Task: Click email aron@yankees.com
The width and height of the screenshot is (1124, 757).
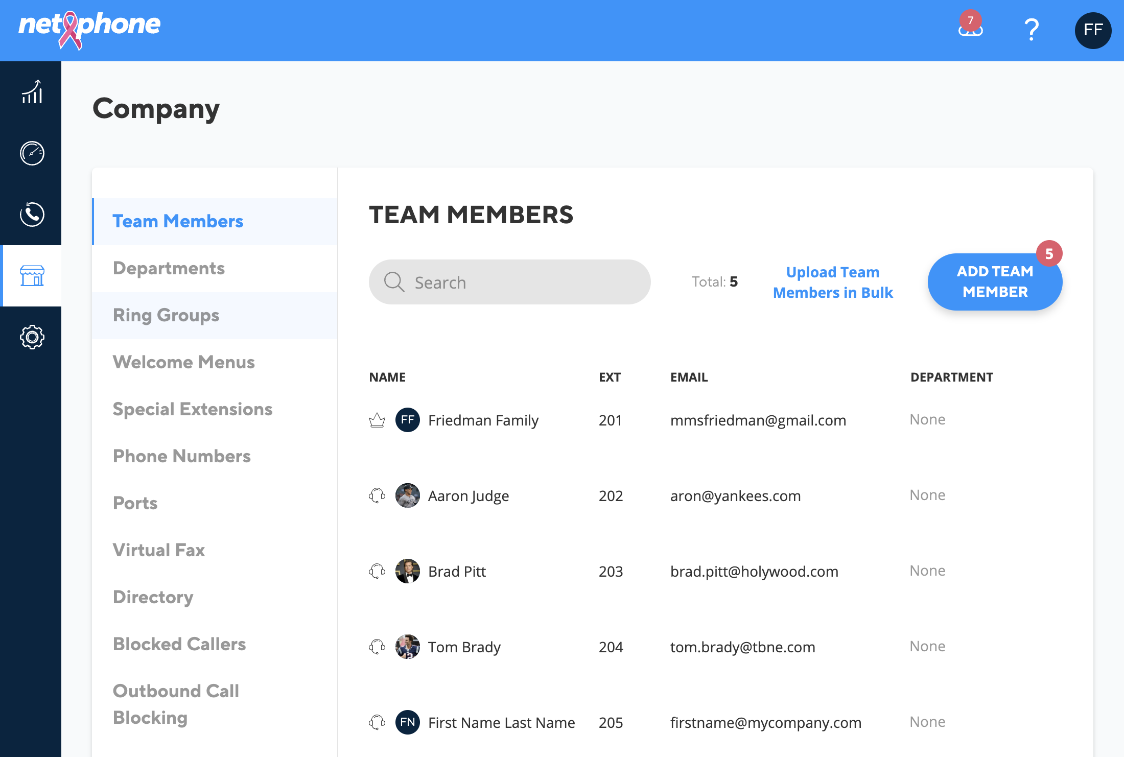Action: pos(735,496)
